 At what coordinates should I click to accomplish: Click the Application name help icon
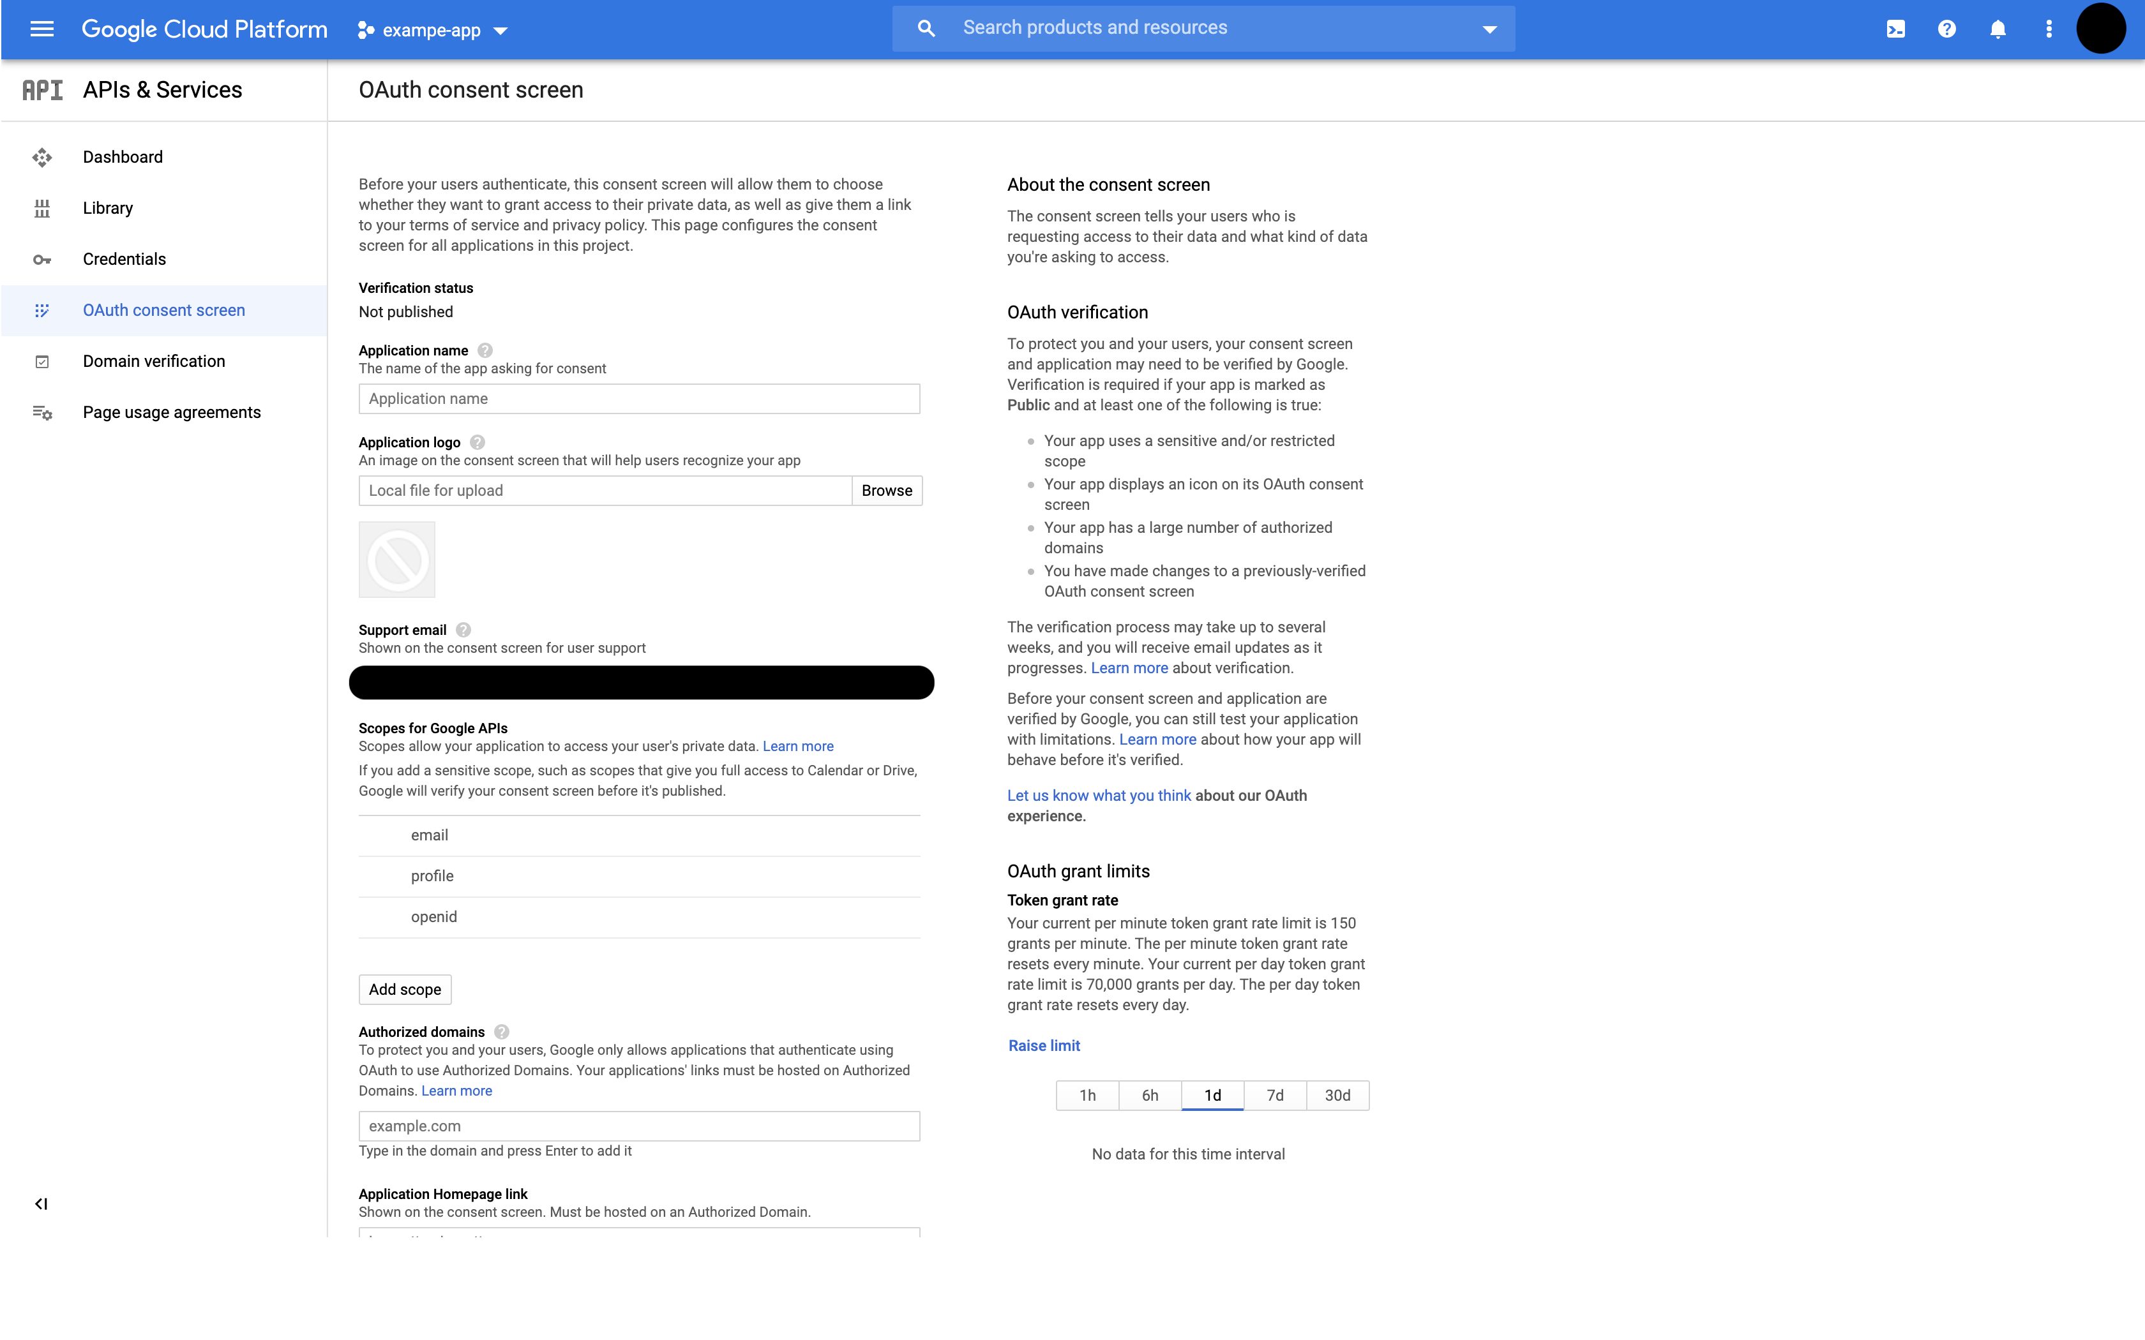(485, 350)
